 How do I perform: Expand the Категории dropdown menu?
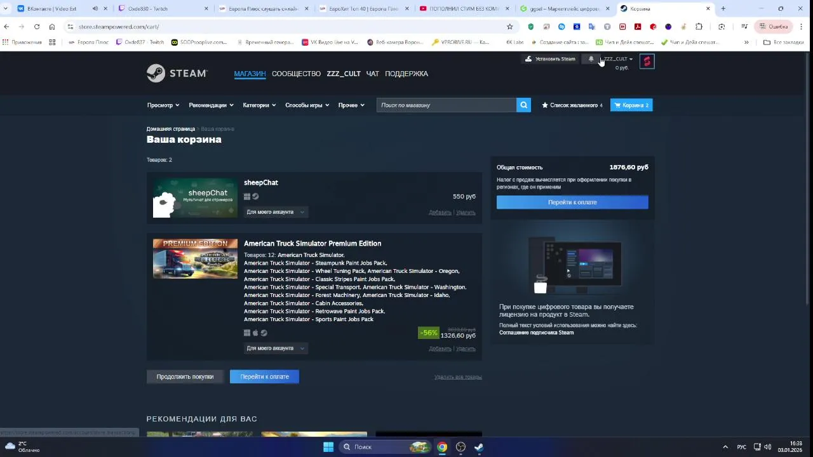259,105
